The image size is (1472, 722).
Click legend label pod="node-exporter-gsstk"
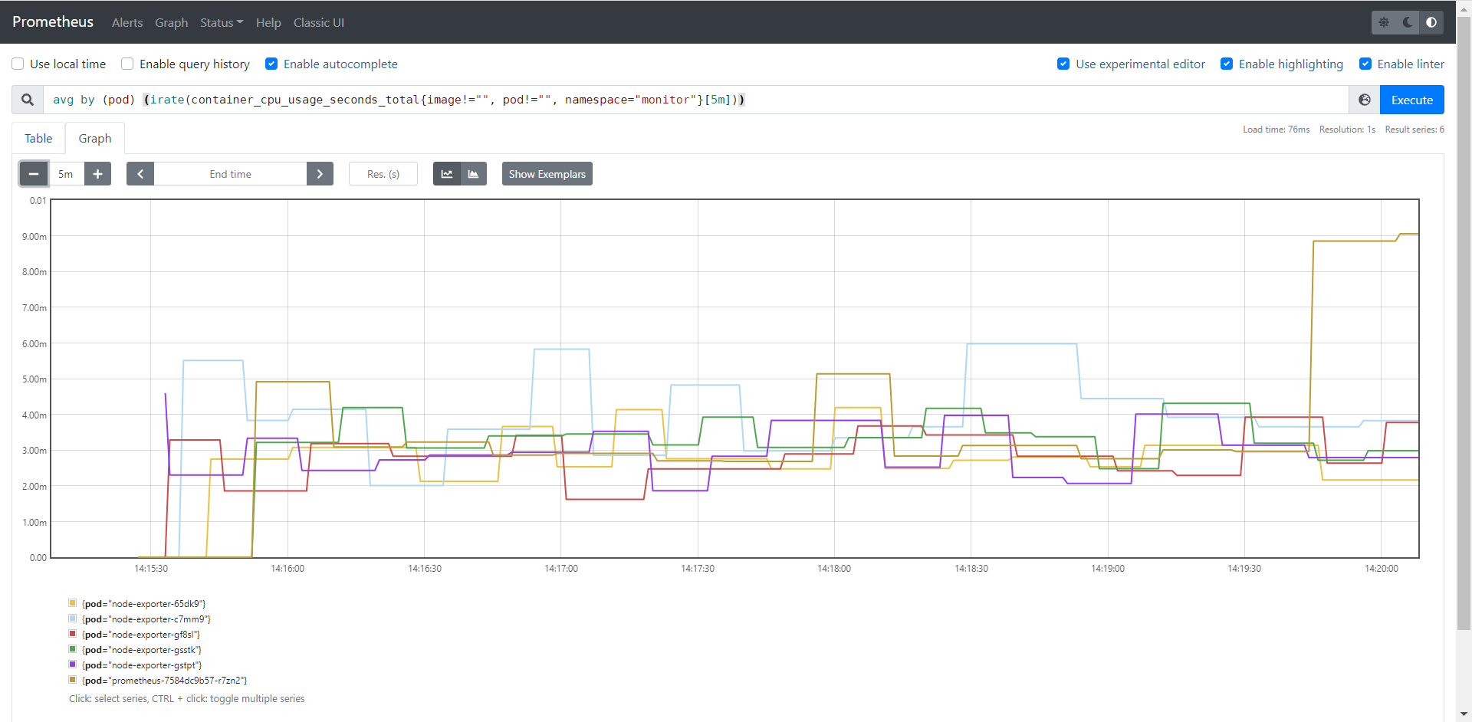pos(142,650)
